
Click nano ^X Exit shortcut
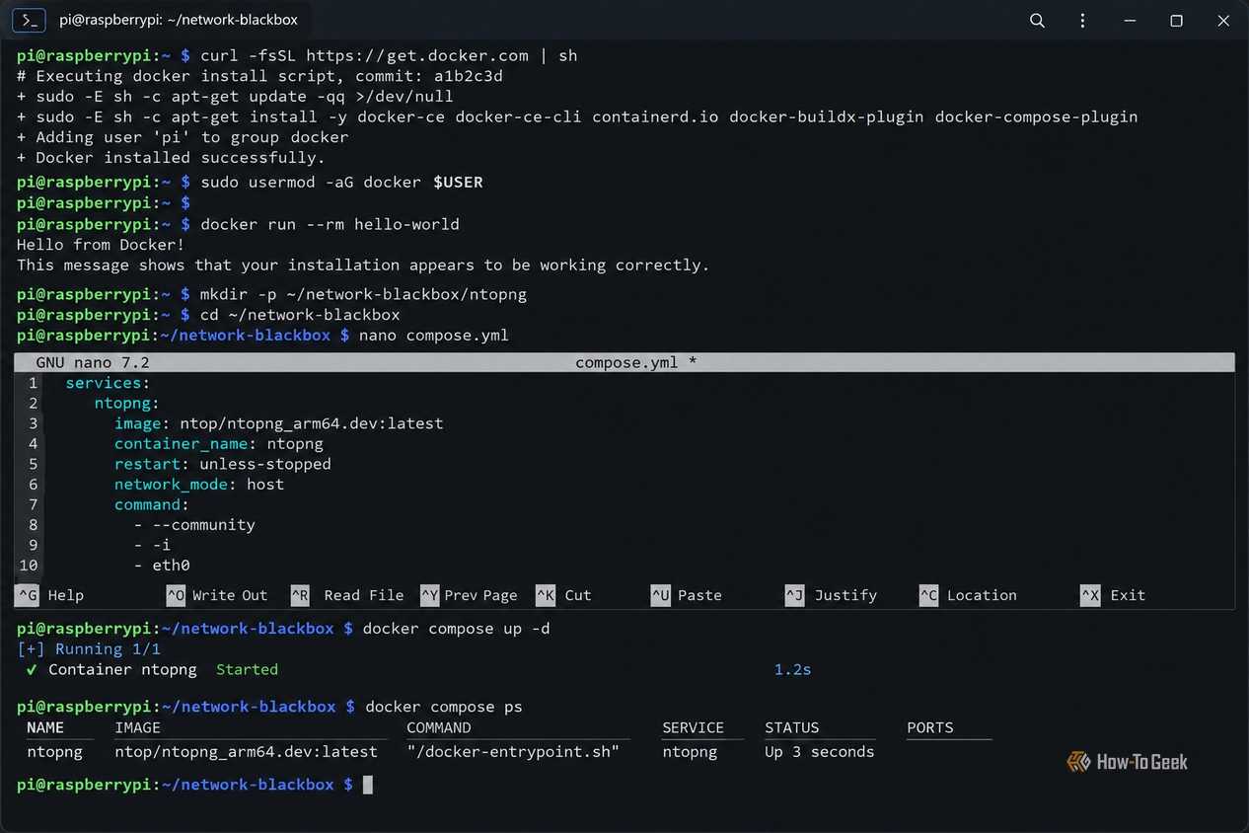[x=1113, y=595]
